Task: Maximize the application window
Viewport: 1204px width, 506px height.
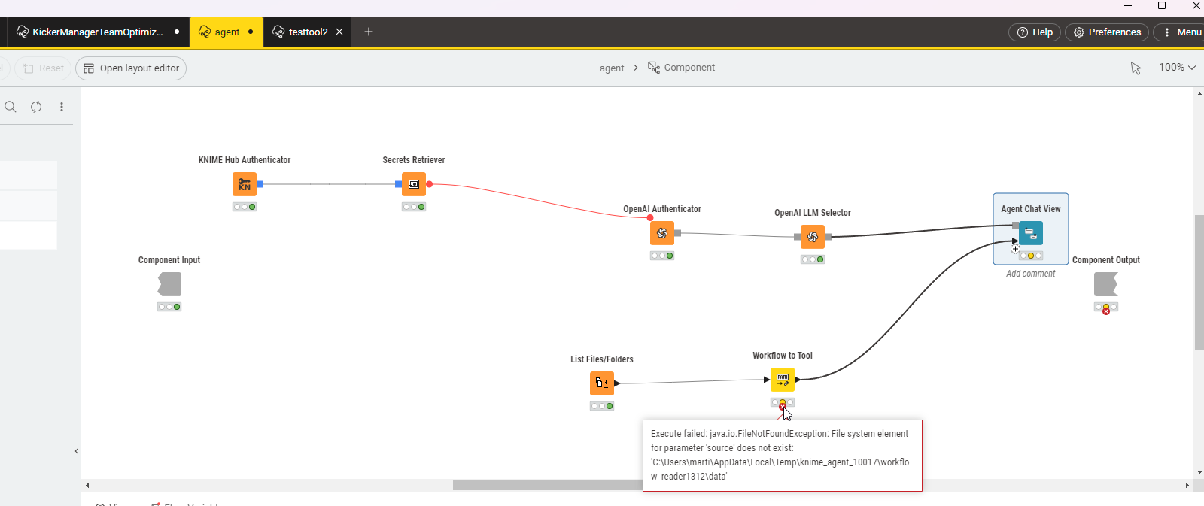Action: [1162, 5]
